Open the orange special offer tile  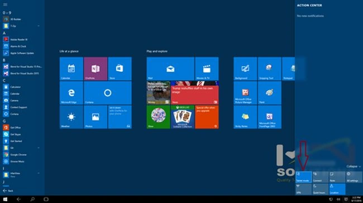point(207,117)
